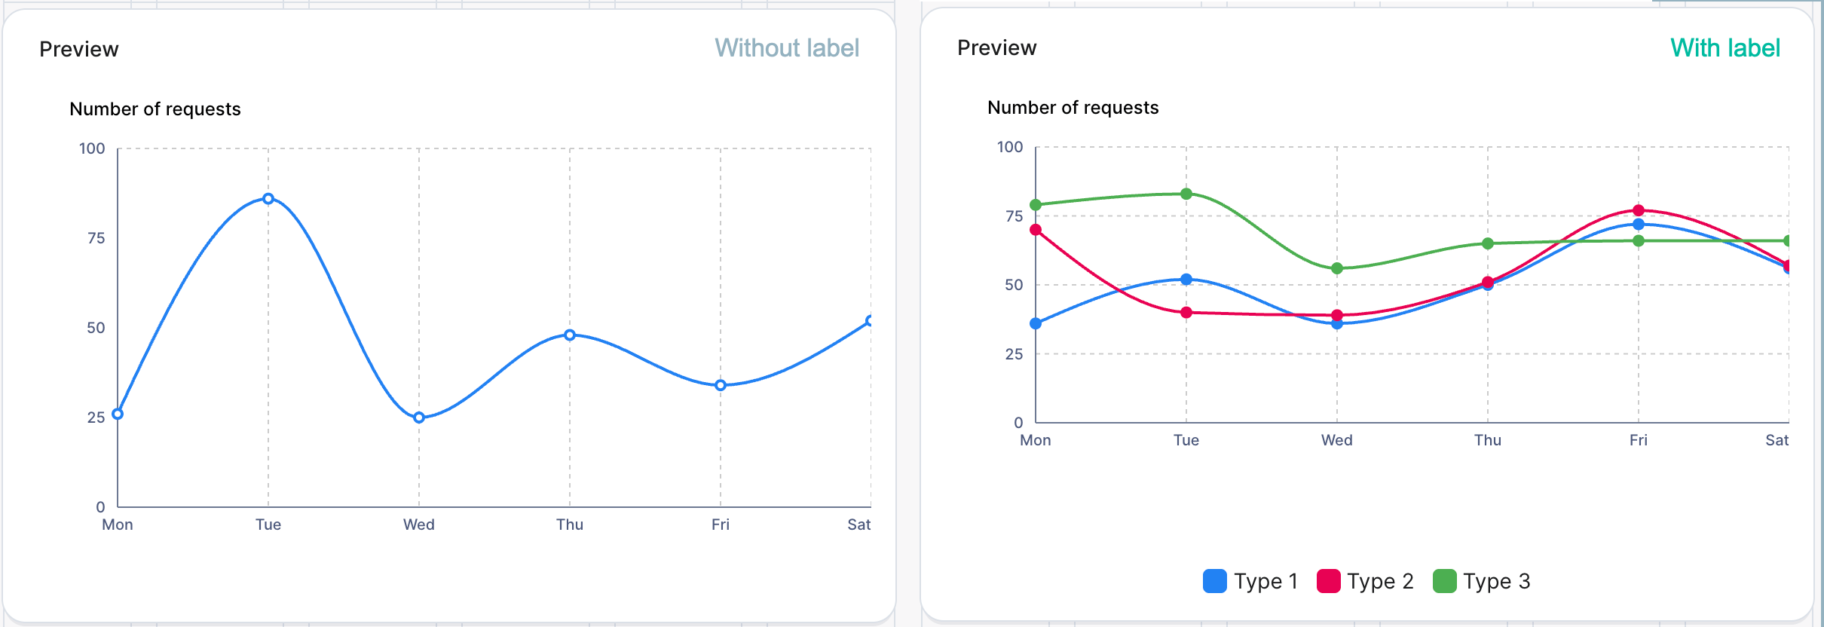Toggle the Type 1 series legend label
Screen dimensions: 1824x627
[x=1265, y=581]
